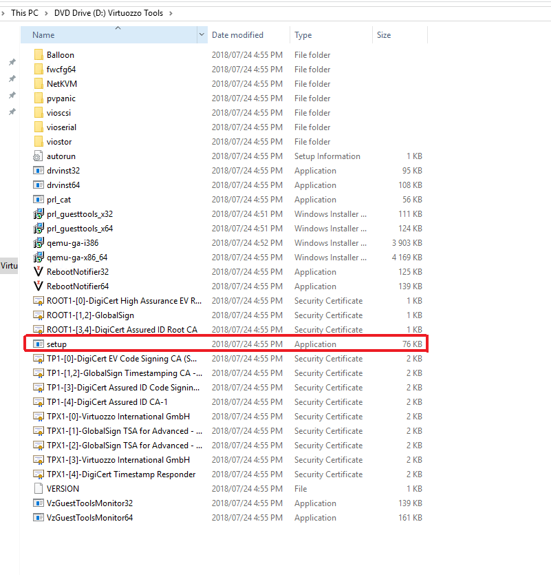Go to This PC in address bar
Image resolution: width=551 pixels, height=575 pixels.
click(25, 13)
